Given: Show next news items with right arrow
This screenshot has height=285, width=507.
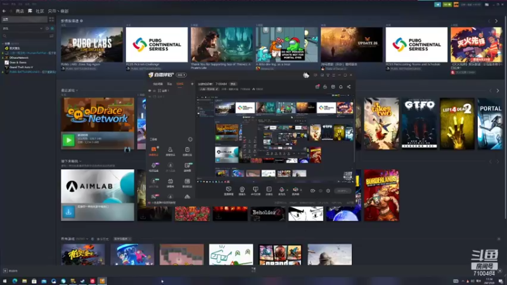Looking at the screenshot, I should (496, 21).
